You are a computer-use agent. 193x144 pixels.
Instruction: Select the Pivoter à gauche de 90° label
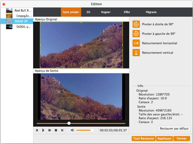159,34
